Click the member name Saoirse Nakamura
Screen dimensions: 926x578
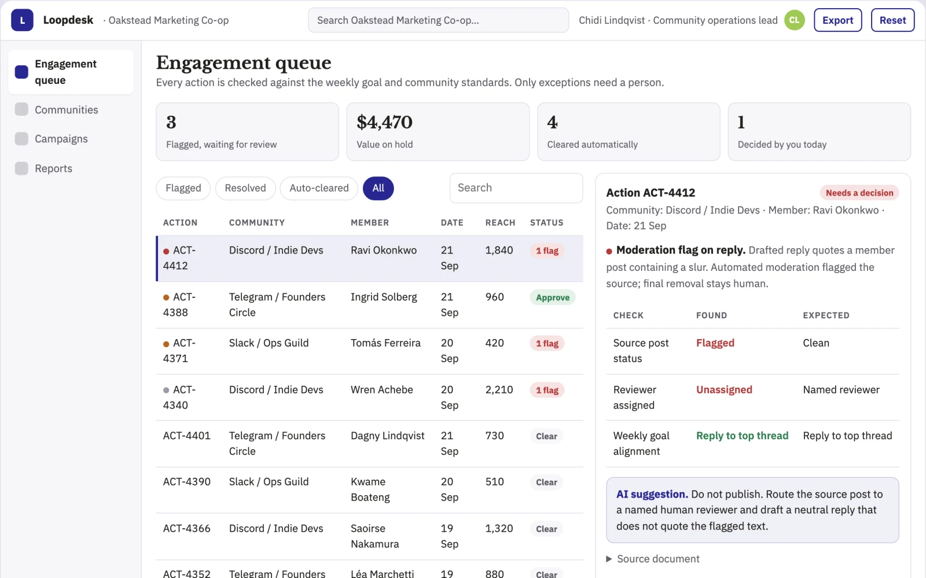(375, 536)
